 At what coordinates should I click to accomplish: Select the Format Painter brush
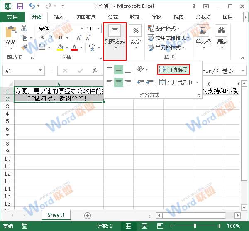[x=24, y=47]
